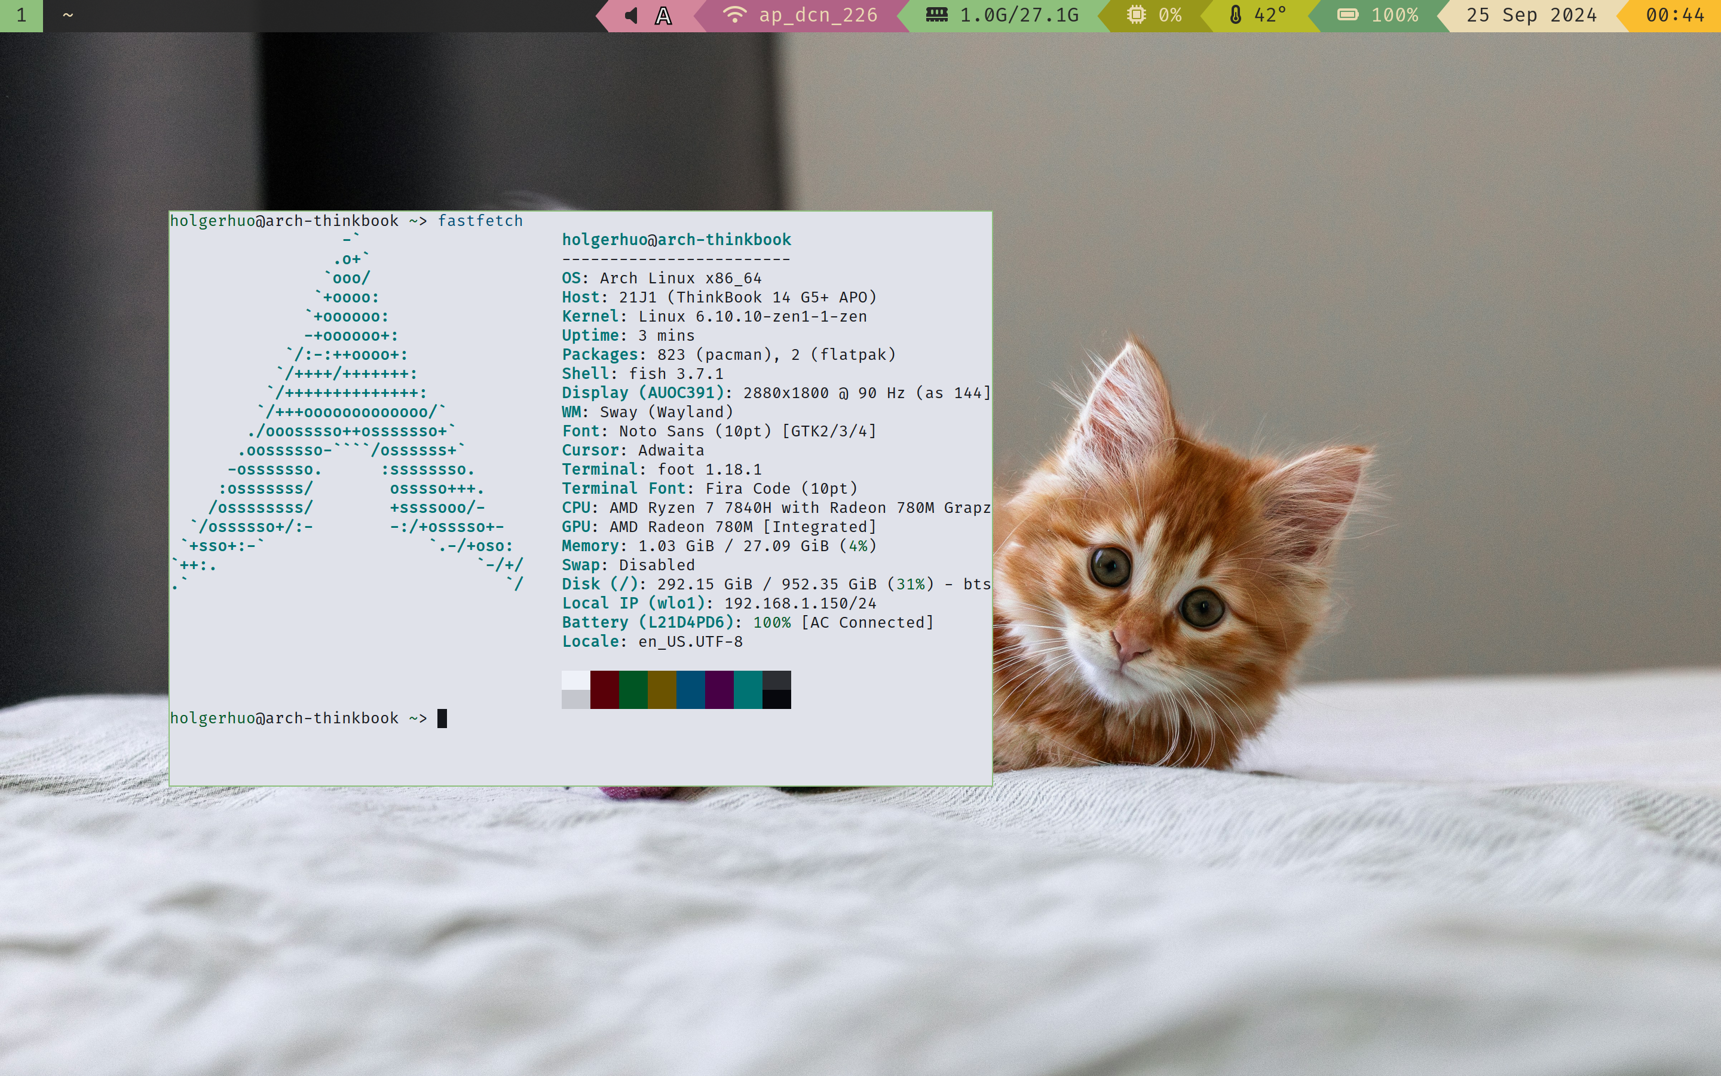Click the ap_dcn_226 network name

coord(818,15)
